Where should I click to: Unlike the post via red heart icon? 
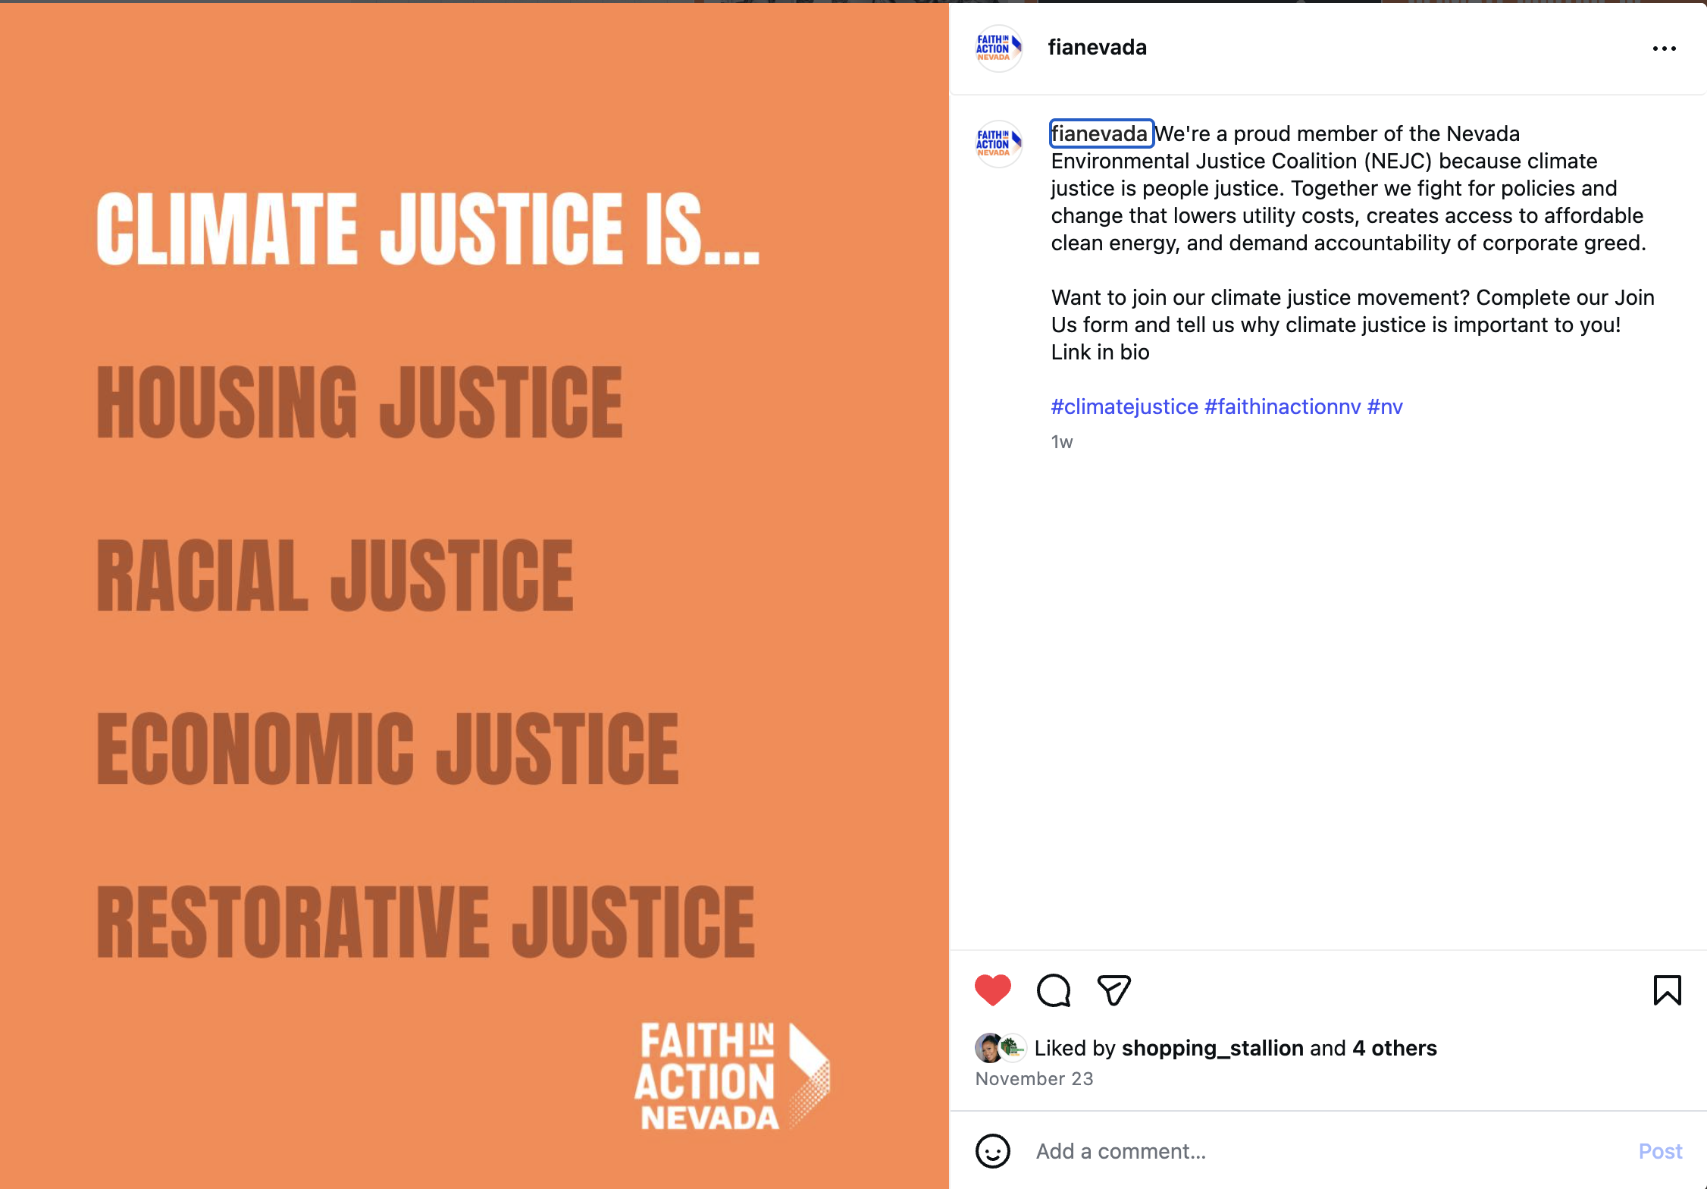pyautogui.click(x=992, y=990)
